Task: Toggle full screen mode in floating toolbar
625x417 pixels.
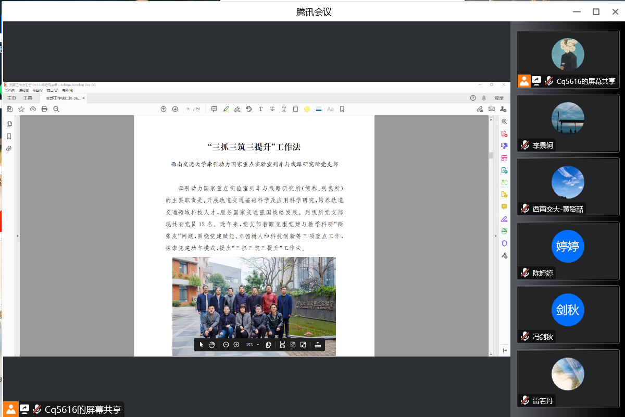Action: (303, 345)
